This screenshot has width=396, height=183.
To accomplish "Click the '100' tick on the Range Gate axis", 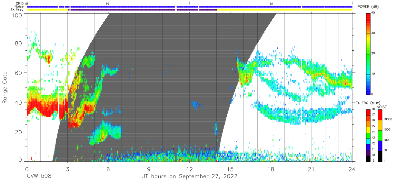I will [17, 15].
